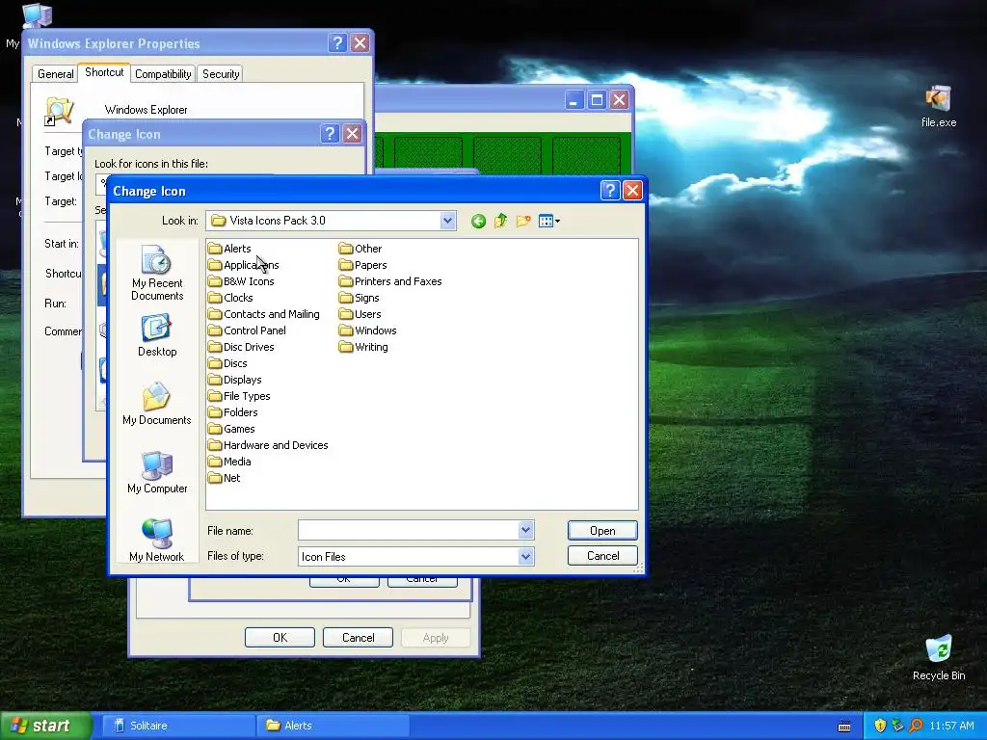987x740 pixels.
Task: Click the keyboard icon in the taskbar
Action: [x=844, y=727]
